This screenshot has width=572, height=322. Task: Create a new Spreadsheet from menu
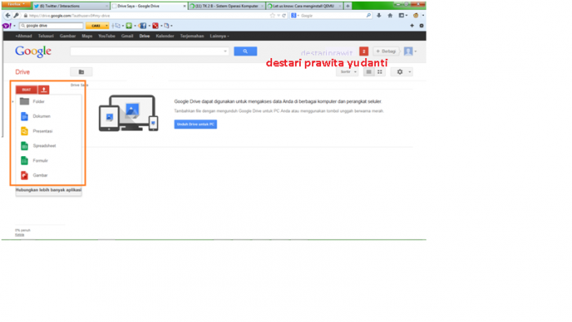44,145
